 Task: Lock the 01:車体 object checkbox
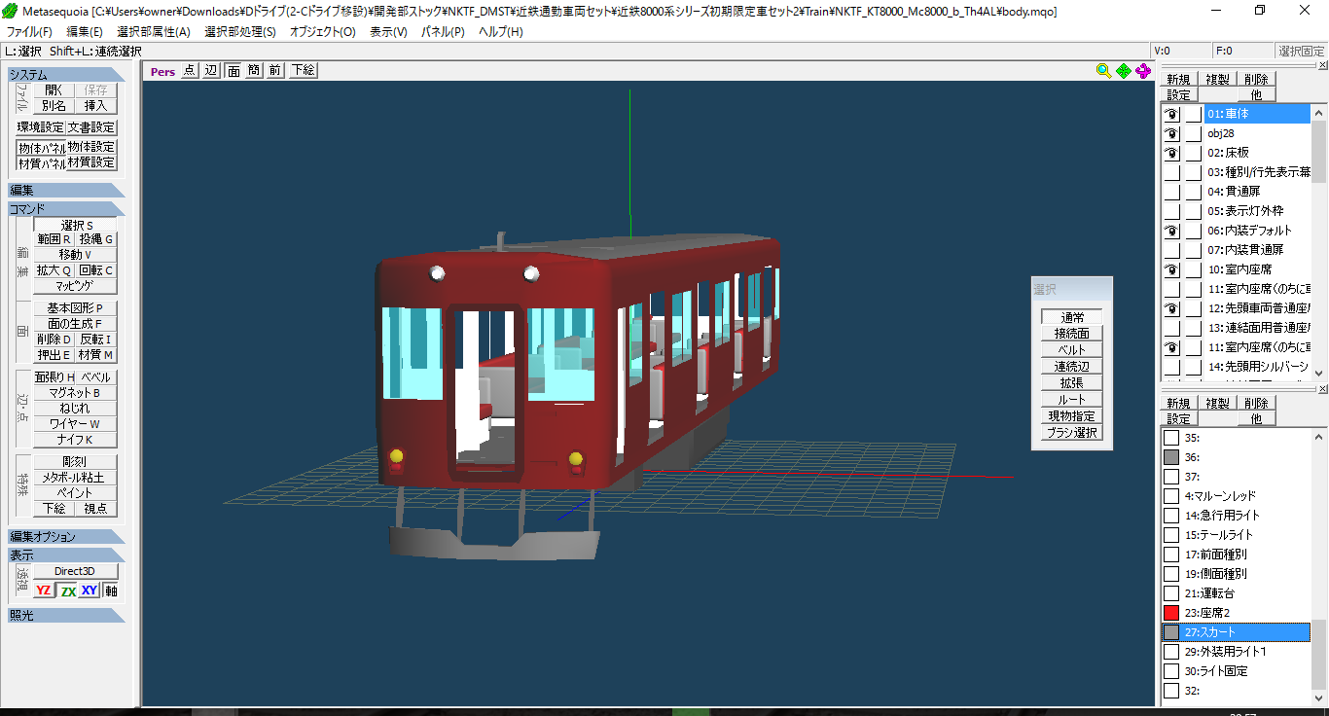(1194, 114)
